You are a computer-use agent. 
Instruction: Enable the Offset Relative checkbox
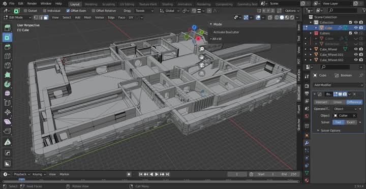click(94, 11)
